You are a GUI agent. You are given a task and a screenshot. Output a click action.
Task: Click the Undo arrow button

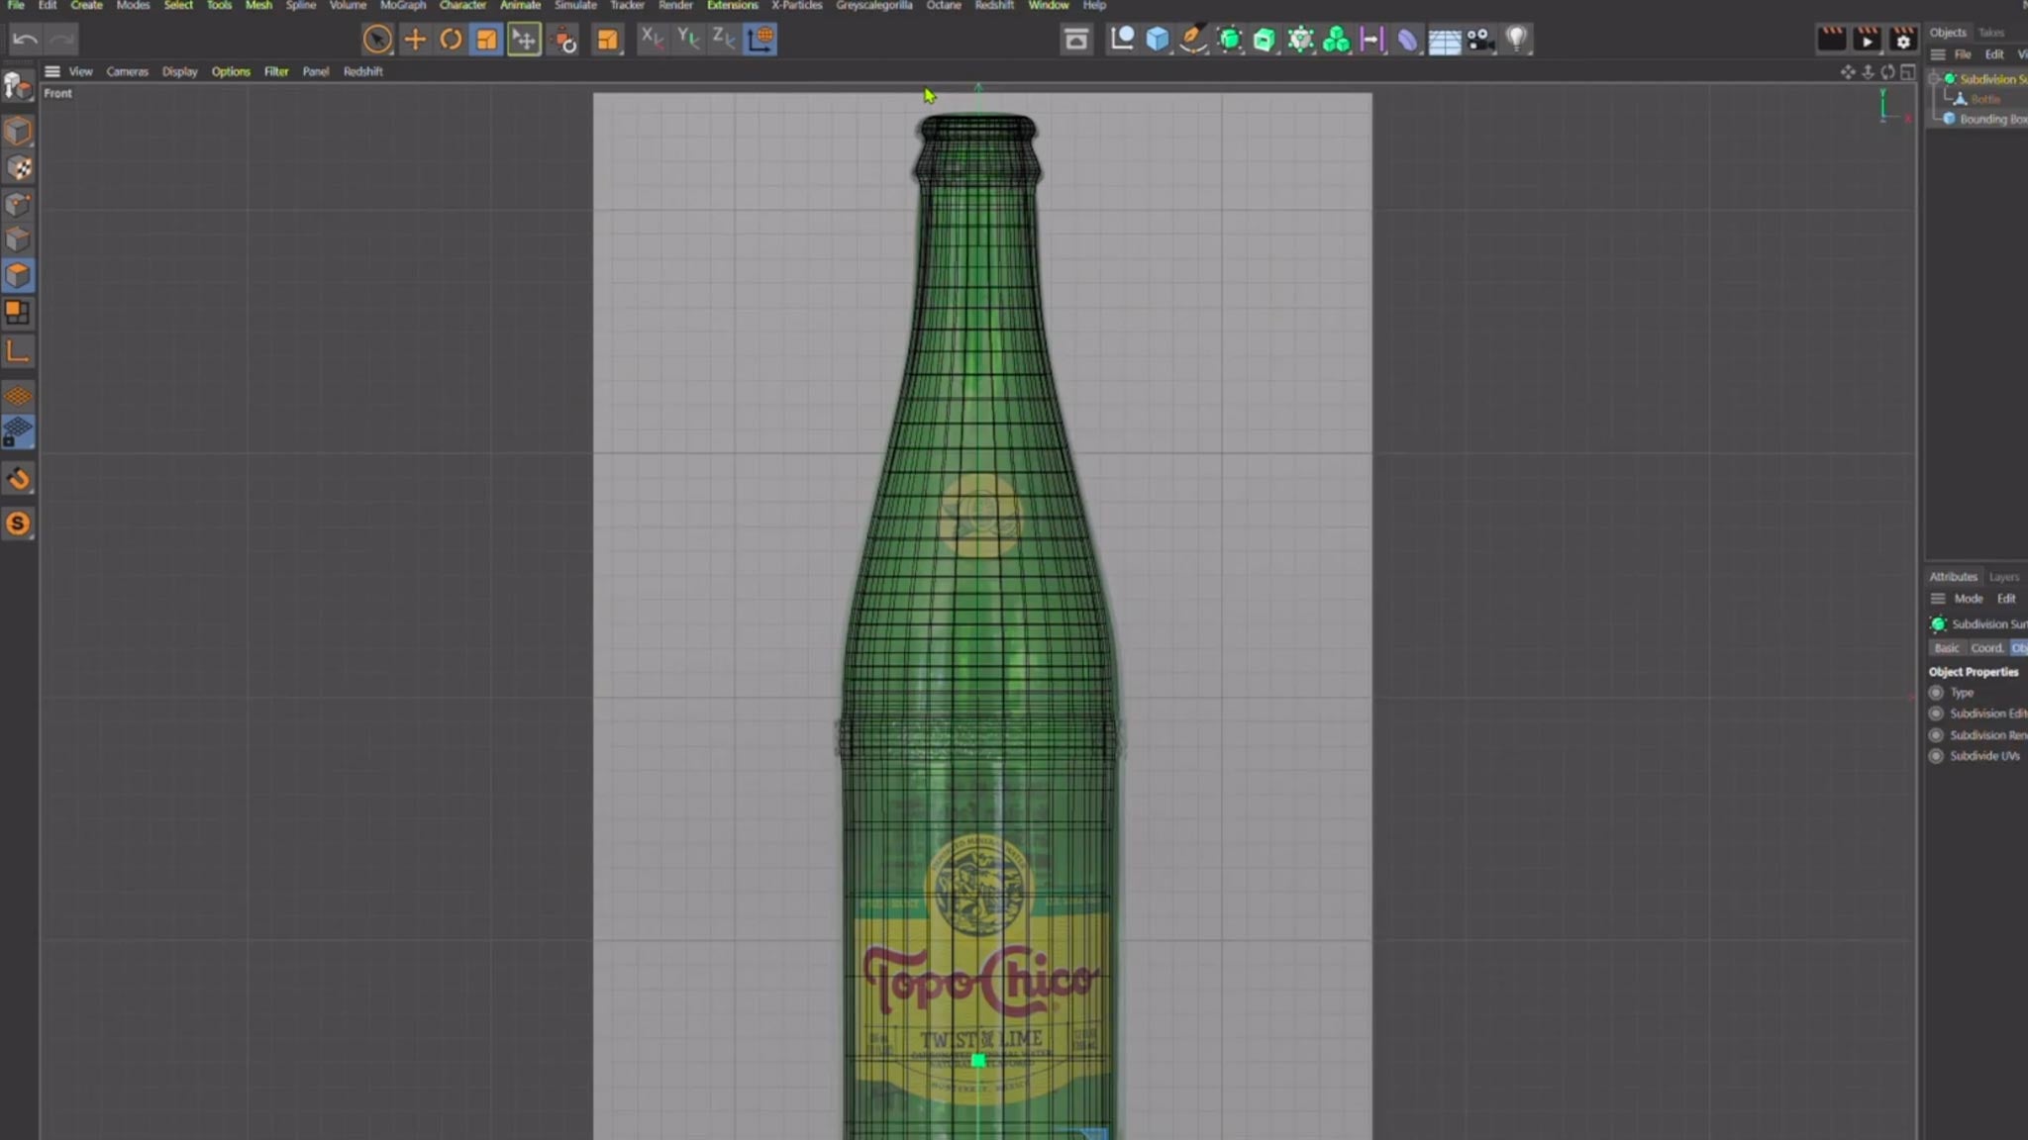click(25, 38)
